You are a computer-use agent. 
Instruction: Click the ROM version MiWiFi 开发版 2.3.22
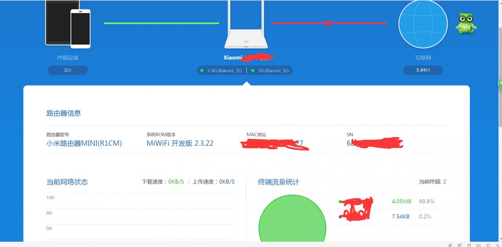tap(180, 143)
